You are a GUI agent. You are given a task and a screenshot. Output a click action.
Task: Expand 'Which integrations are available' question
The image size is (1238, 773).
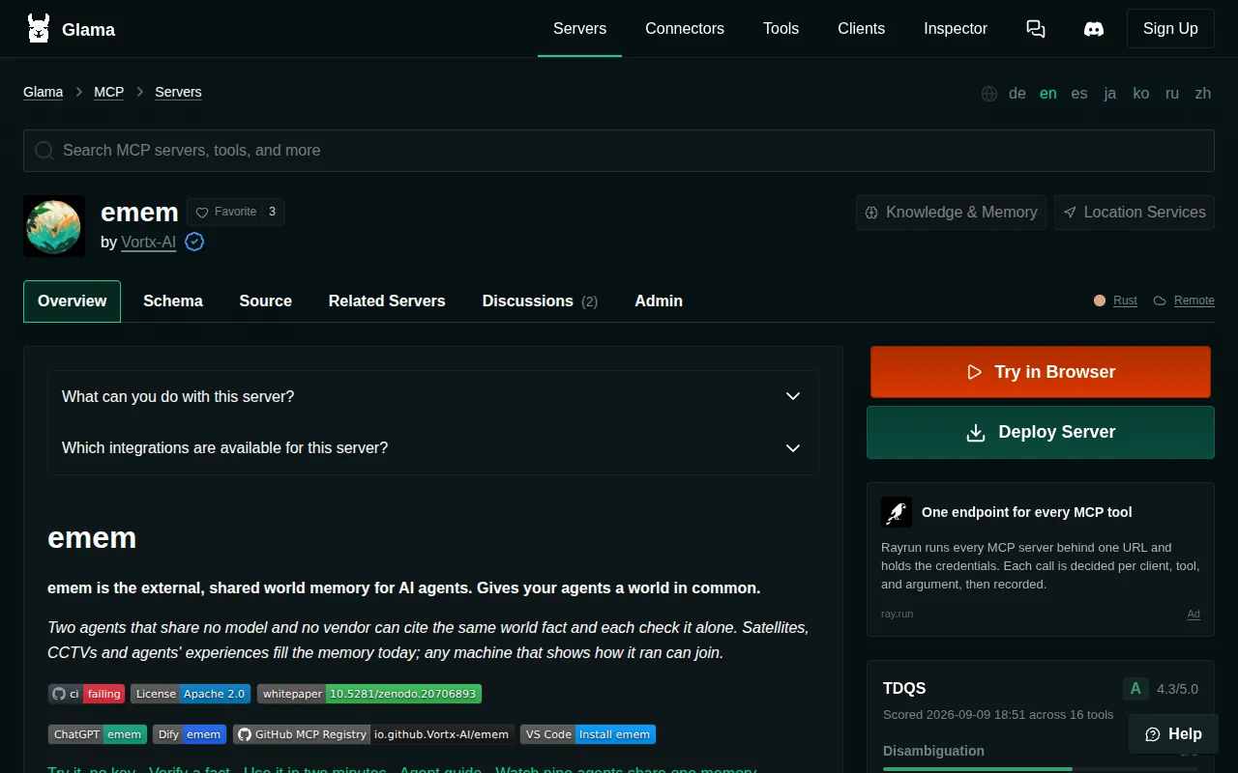[433, 448]
